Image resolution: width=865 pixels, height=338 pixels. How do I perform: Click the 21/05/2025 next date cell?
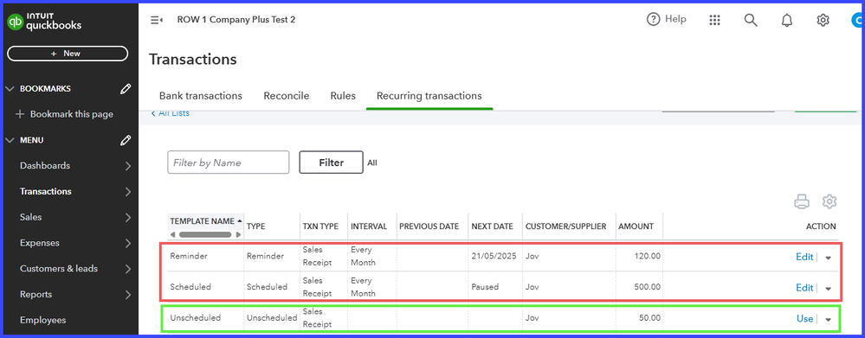point(494,256)
